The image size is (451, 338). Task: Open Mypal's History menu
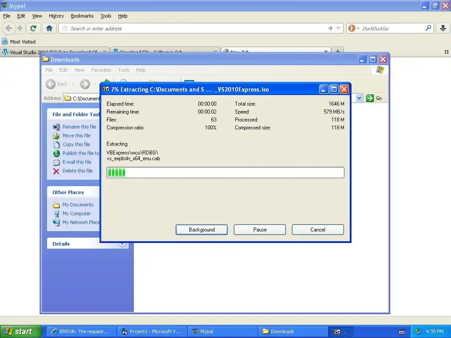pos(56,16)
